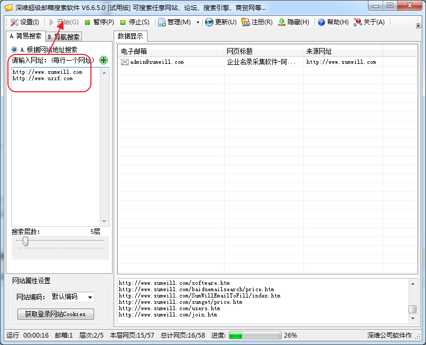The height and width of the screenshot is (345, 426).
Task: Click the 运行 00:00:16 status entry
Action: coord(27,335)
